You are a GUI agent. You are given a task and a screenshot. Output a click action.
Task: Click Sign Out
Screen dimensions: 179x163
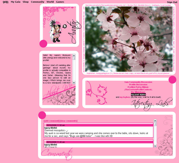tap(172, 2)
